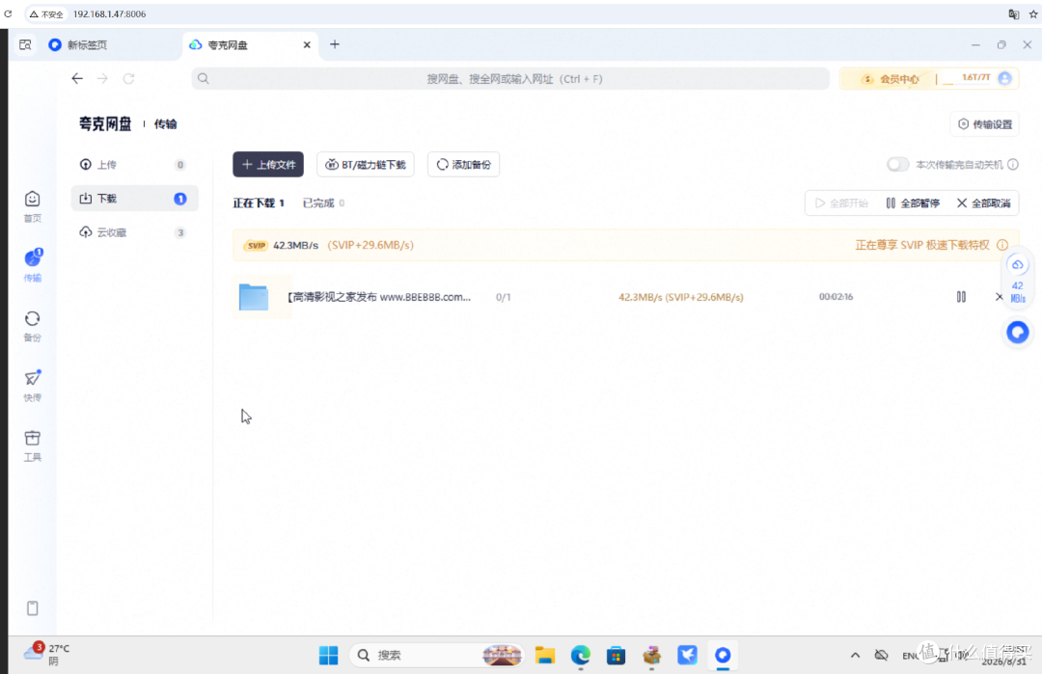
Task: Open Microsoft Store from the taskbar
Action: (x=616, y=656)
